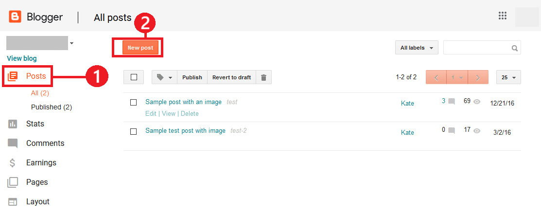The height and width of the screenshot is (214, 541).
Task: Check the box for Sample test post with image
Action: click(x=134, y=131)
